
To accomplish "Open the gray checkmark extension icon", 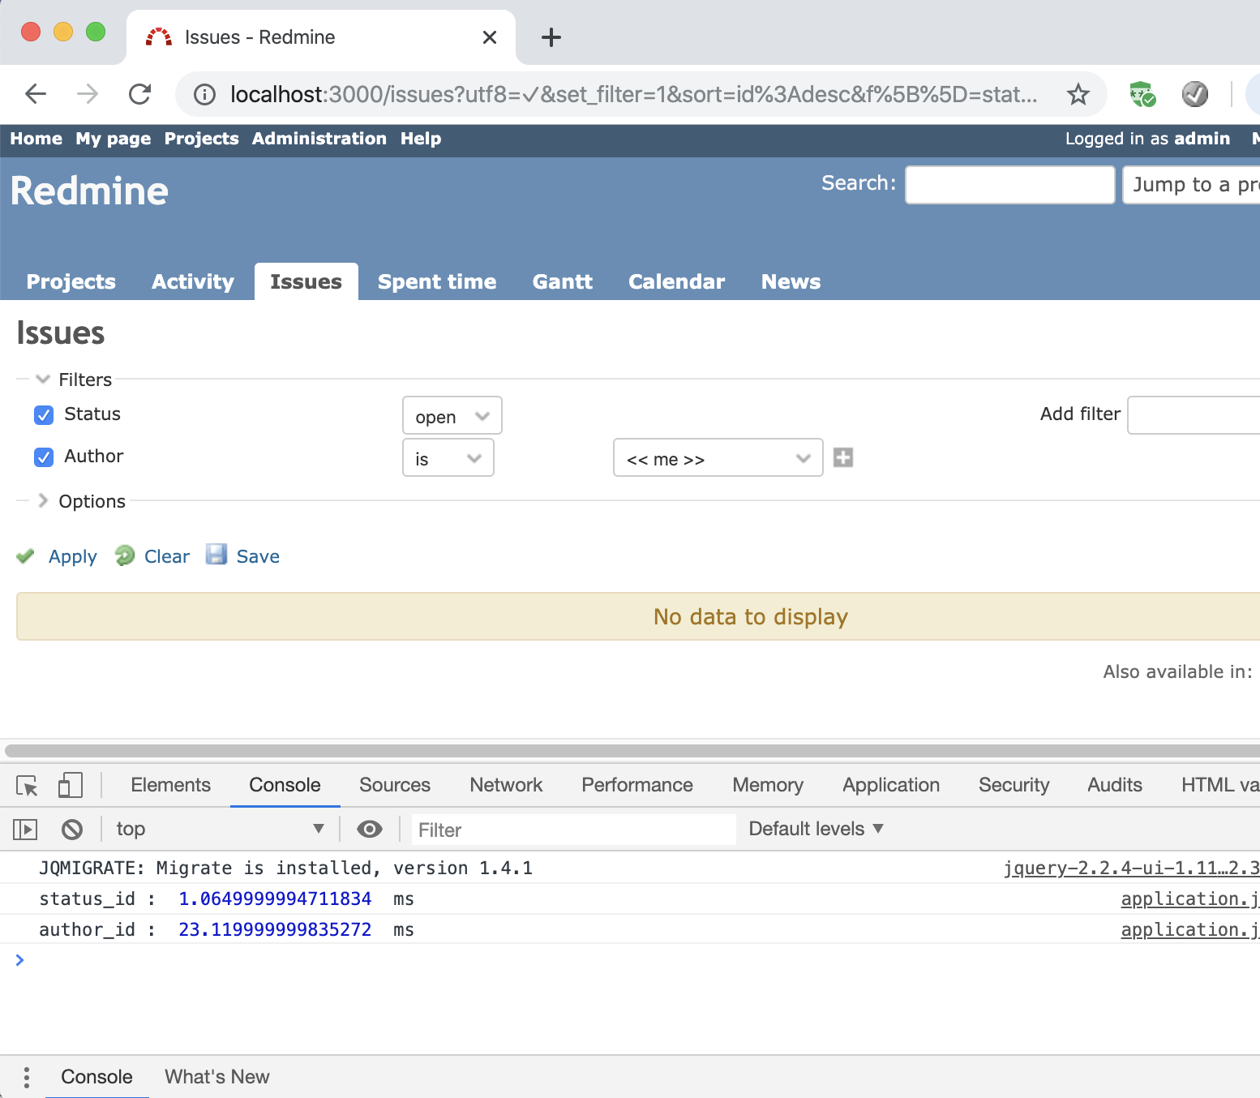I will [1195, 94].
